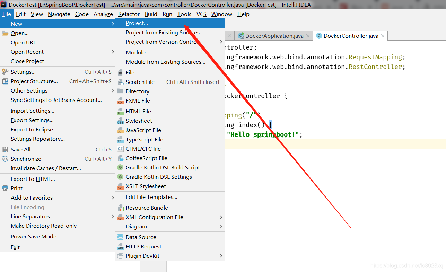Select Settings Repository... entry
Image resolution: width=446 pixels, height=272 pixels.
58,139
